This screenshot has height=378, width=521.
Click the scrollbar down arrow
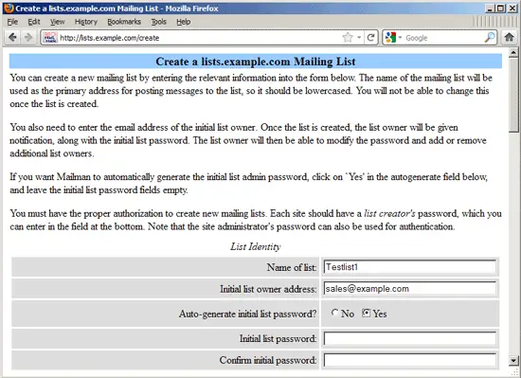click(x=513, y=360)
